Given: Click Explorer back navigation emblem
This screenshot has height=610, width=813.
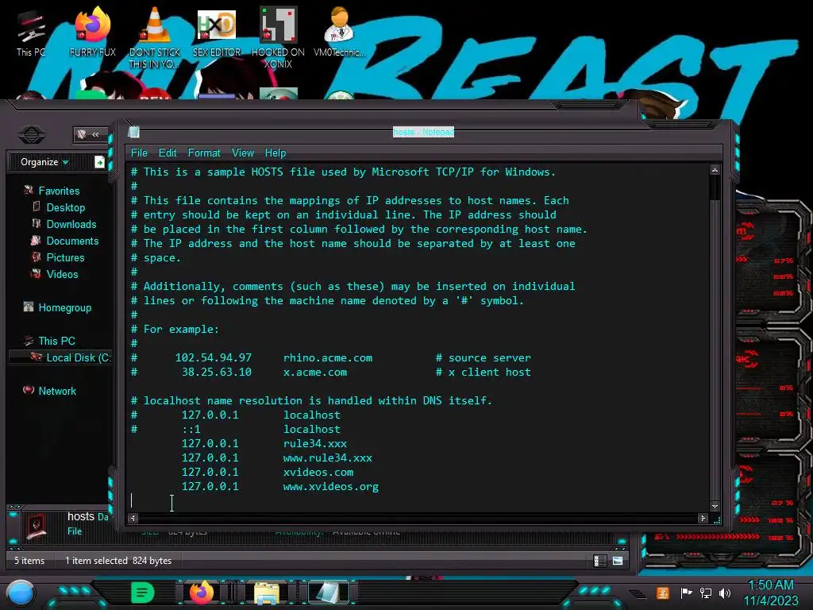Looking at the screenshot, I should point(32,135).
